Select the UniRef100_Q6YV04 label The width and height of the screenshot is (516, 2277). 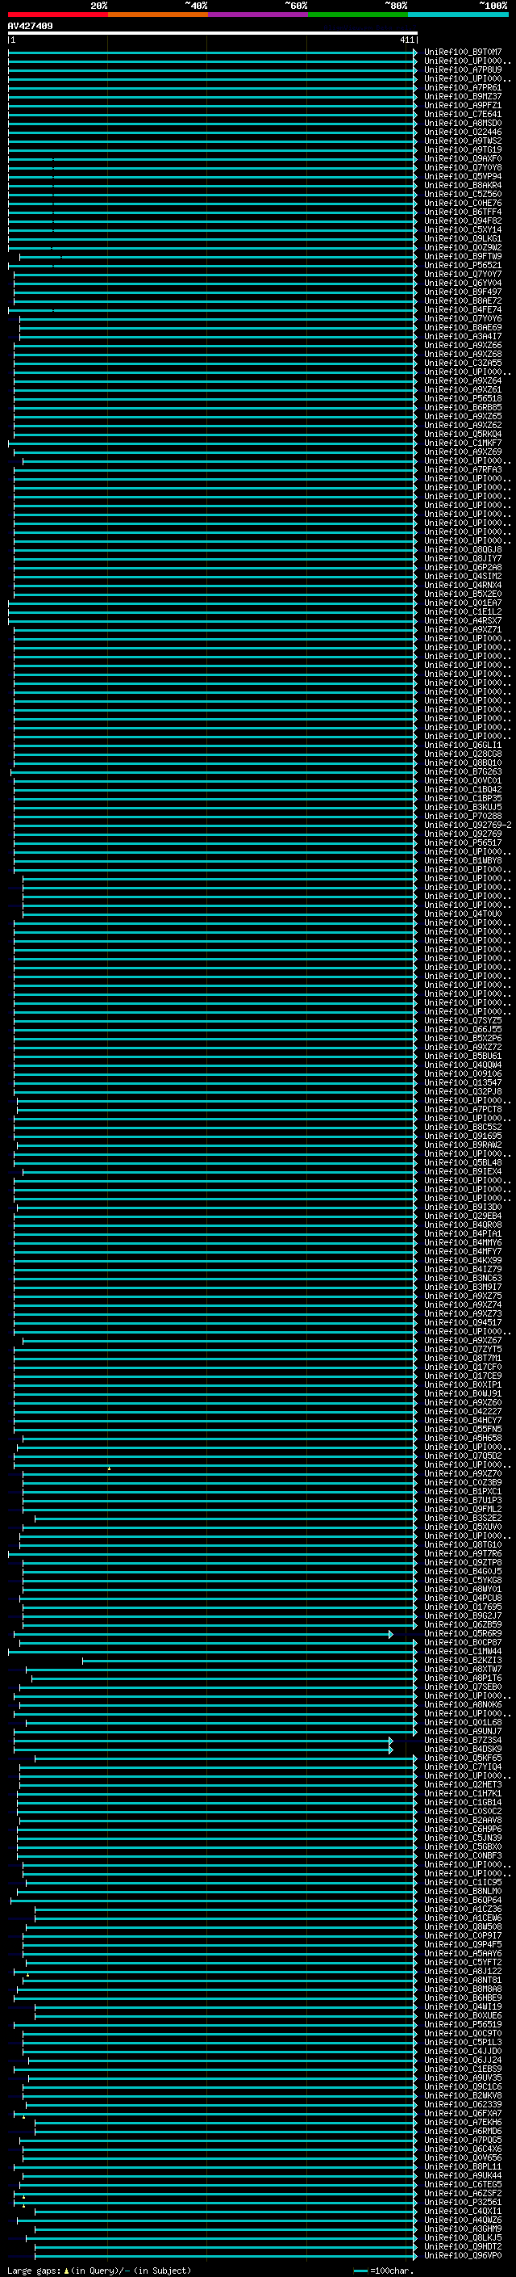[463, 283]
